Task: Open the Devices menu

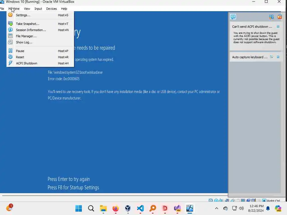Action: [x=52, y=9]
